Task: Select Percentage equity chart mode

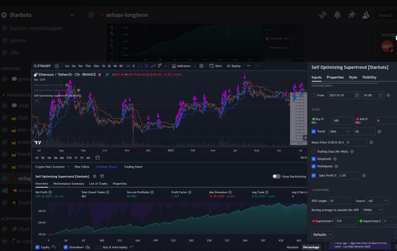Action: pos(311,247)
